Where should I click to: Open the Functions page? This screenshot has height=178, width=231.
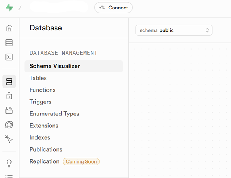click(42, 90)
